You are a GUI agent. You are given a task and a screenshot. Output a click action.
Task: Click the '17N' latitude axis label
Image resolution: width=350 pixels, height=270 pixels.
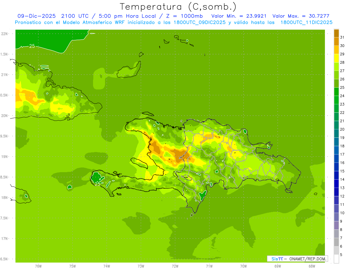(x=4, y=239)
